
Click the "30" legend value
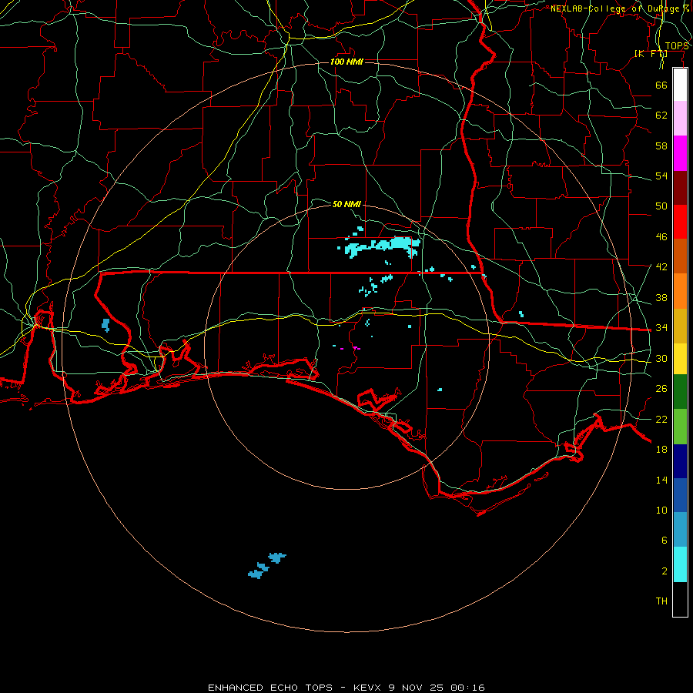coord(661,358)
